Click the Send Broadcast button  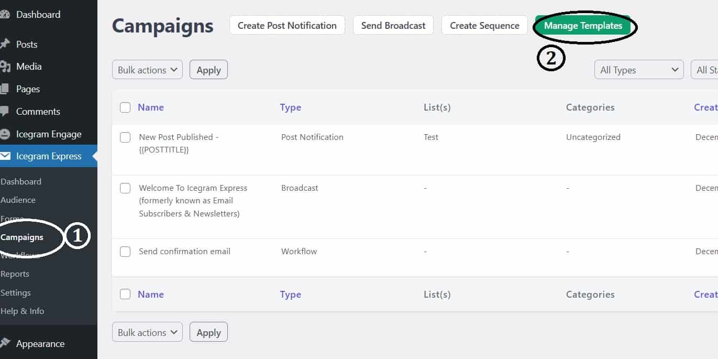click(393, 25)
